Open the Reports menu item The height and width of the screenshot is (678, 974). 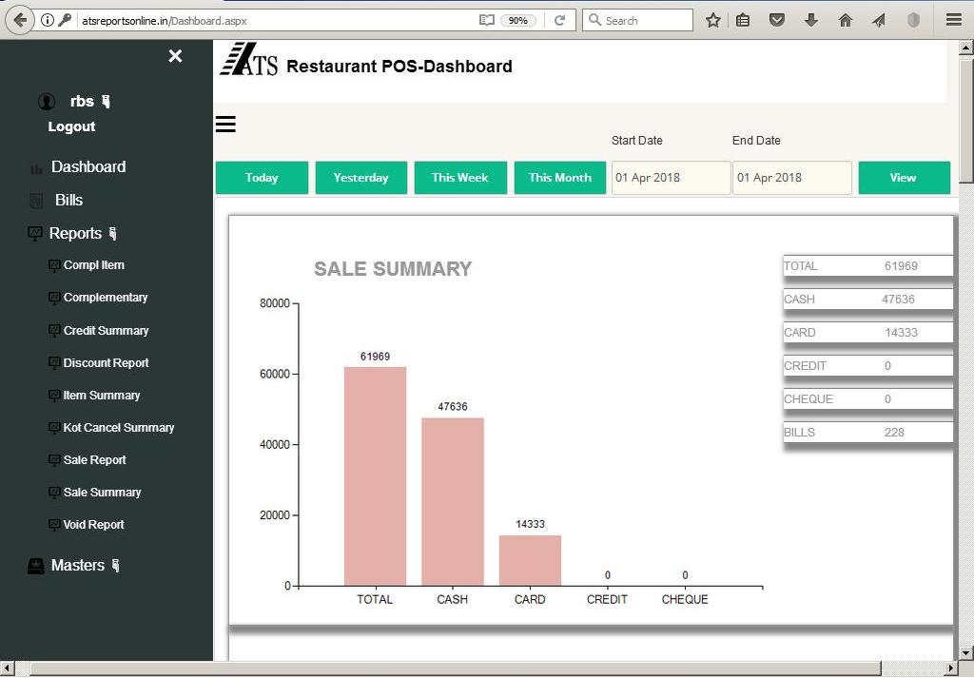tap(75, 234)
